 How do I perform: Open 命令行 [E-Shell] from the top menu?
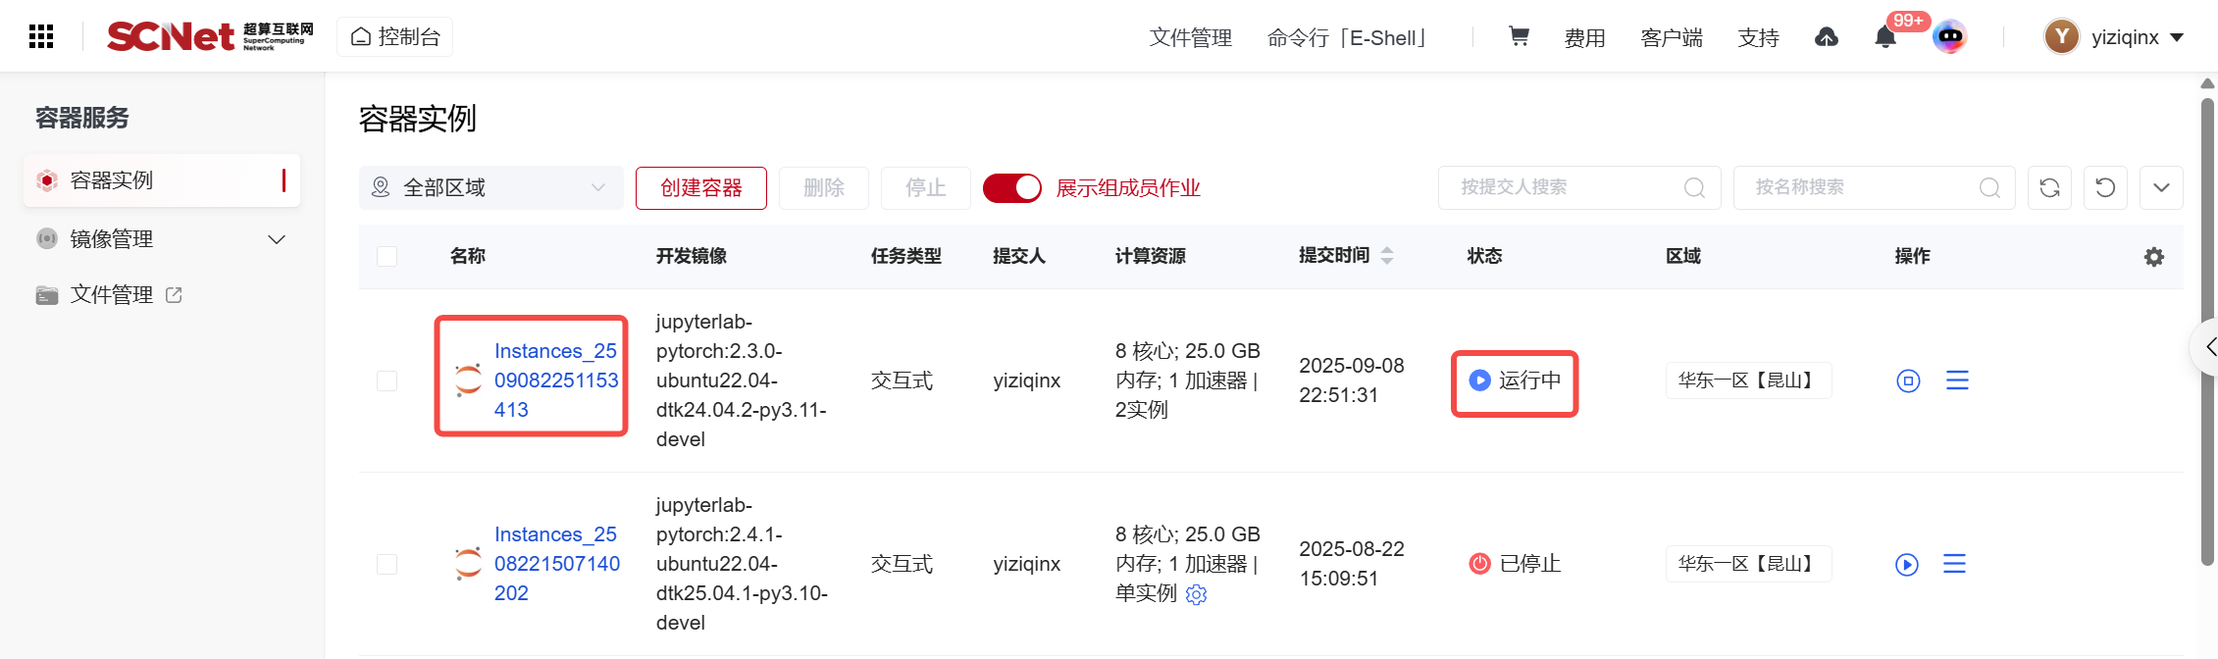[1348, 37]
